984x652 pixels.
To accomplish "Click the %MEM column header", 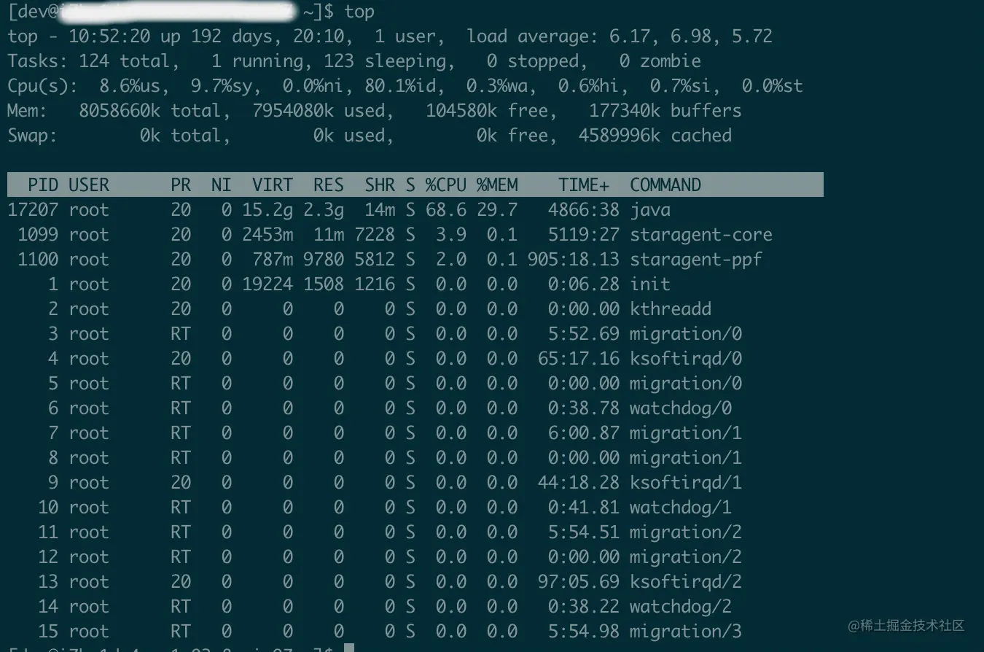I will [x=497, y=185].
